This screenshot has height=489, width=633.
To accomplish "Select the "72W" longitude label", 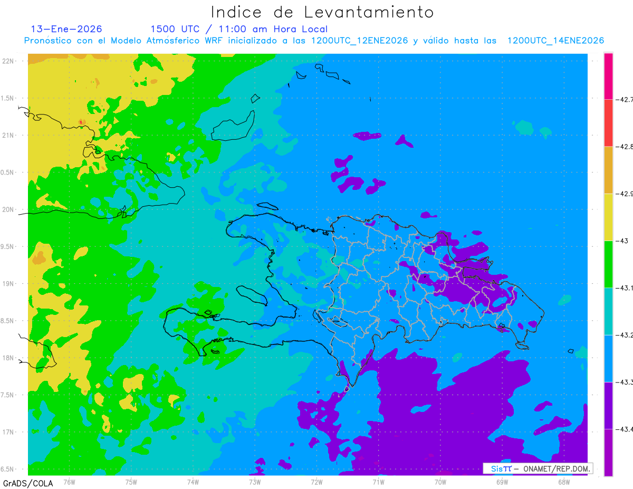I will 316,482.
